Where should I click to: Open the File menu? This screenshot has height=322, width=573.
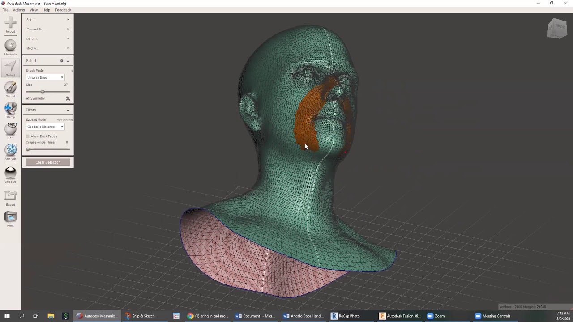tap(5, 10)
